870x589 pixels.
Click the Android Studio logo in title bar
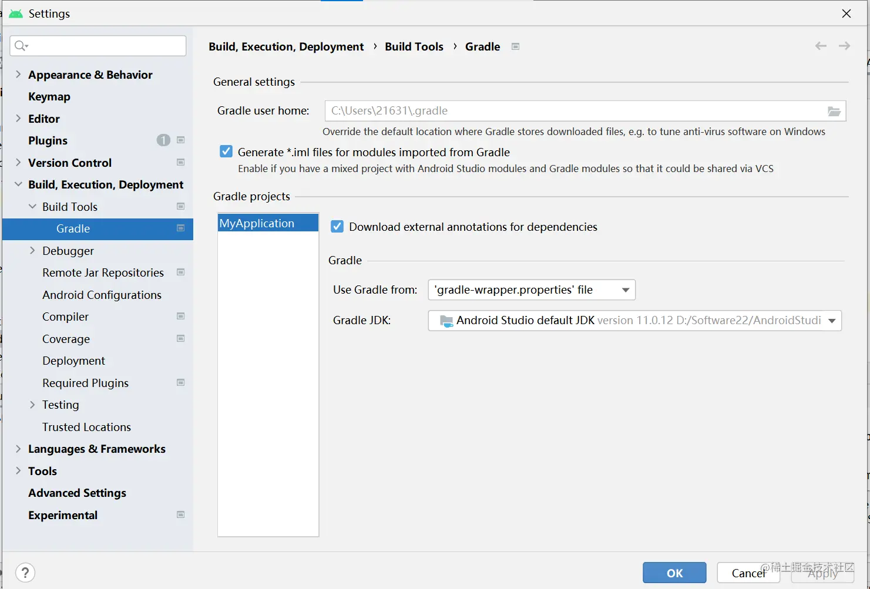[x=16, y=14]
